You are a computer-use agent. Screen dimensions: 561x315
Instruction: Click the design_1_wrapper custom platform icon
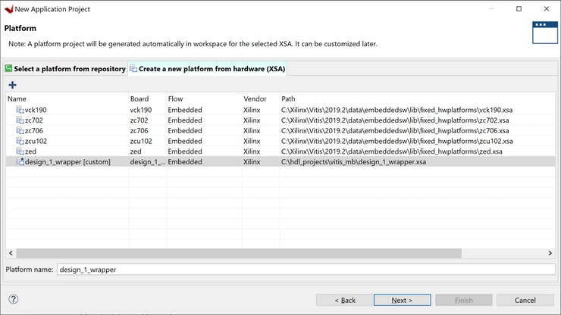[x=20, y=162]
